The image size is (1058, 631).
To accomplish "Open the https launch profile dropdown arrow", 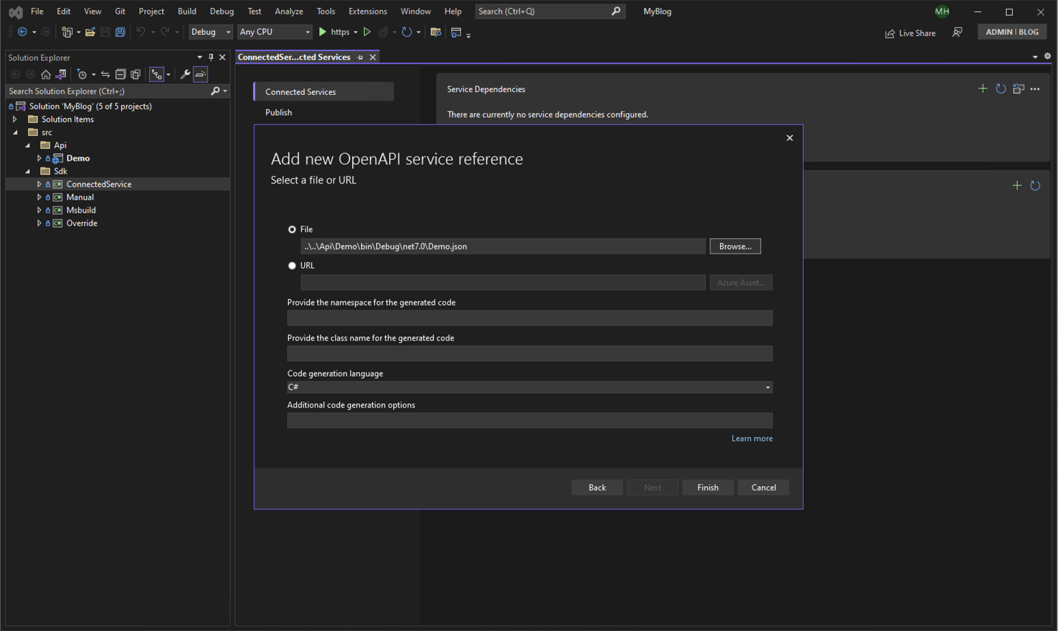I will (x=356, y=32).
